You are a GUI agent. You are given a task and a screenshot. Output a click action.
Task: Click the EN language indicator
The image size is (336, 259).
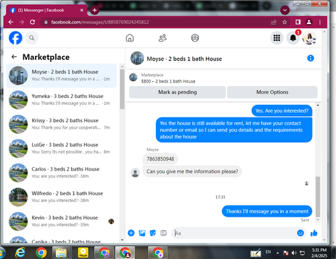click(x=268, y=252)
